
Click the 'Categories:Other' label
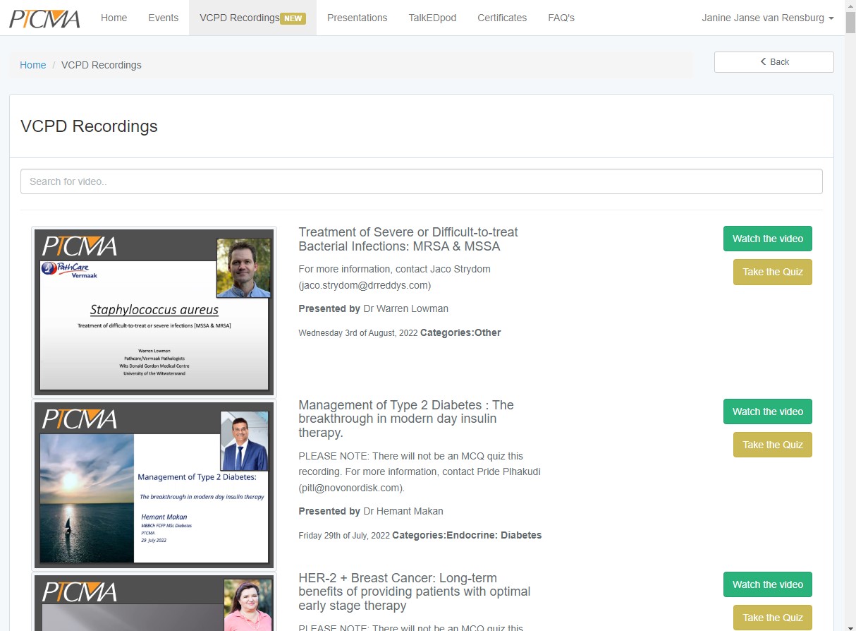(460, 332)
